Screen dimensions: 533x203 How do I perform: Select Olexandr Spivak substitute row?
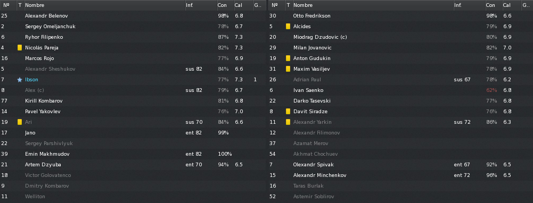[x=400, y=165]
